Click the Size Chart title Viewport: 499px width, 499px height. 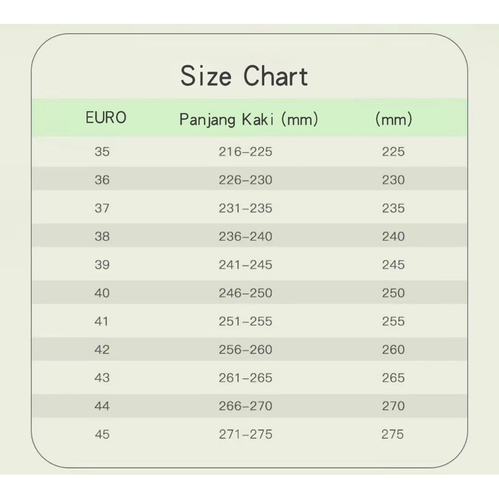[244, 77]
